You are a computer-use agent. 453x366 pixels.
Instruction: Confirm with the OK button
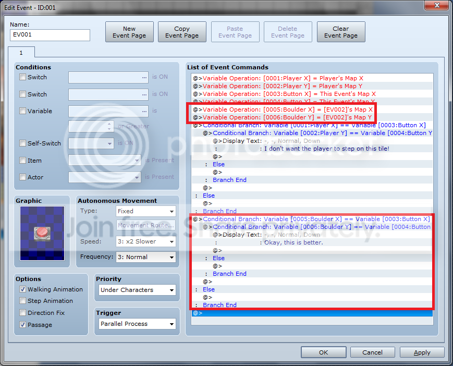click(324, 352)
